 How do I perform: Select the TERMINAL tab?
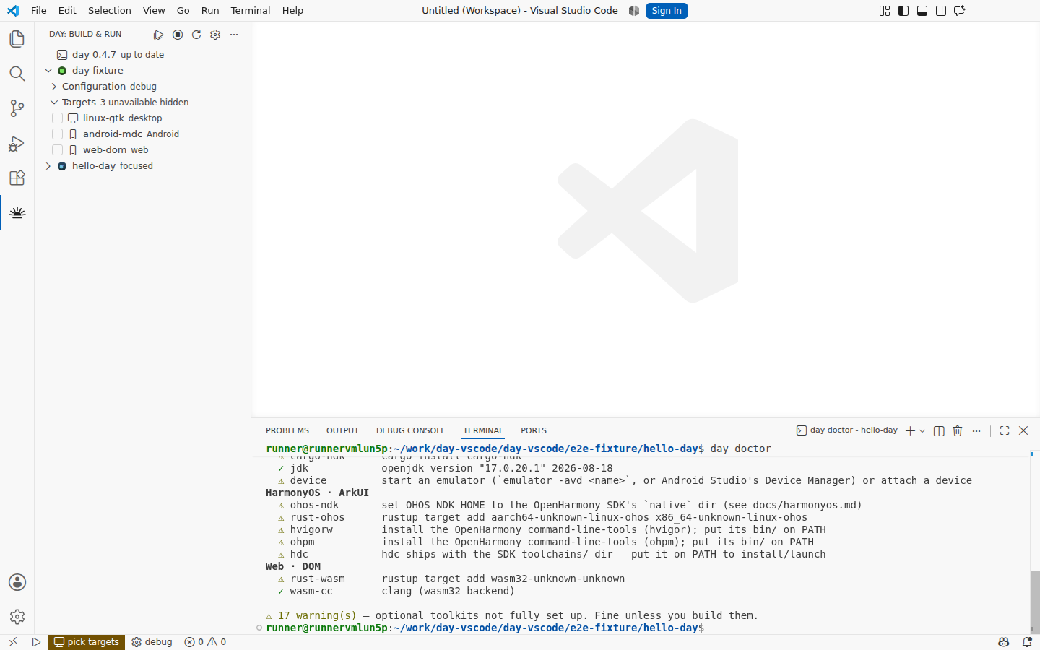pyautogui.click(x=483, y=430)
